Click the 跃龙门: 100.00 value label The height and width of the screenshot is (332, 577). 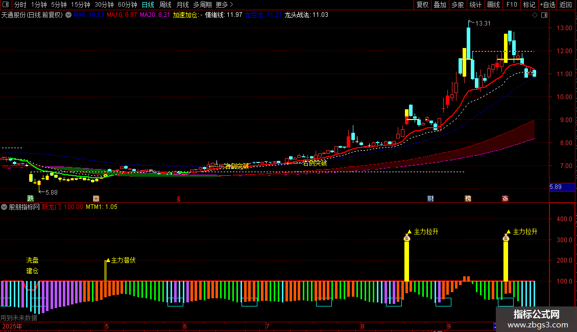pos(63,207)
